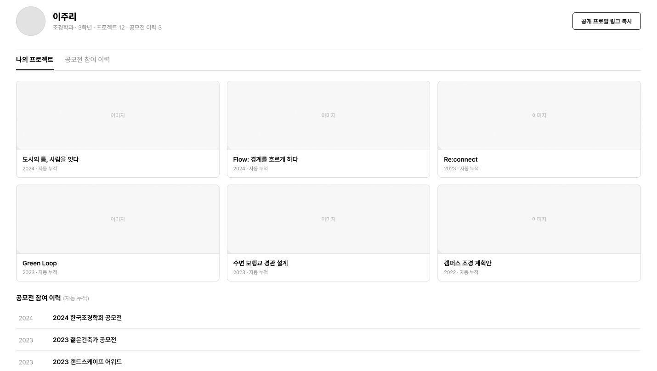Click the 공모전 참여 이력 section heading
This screenshot has height=371, width=657.
click(39, 298)
